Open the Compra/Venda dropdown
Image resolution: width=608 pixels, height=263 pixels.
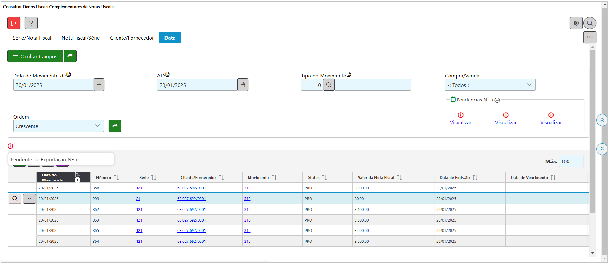point(490,85)
